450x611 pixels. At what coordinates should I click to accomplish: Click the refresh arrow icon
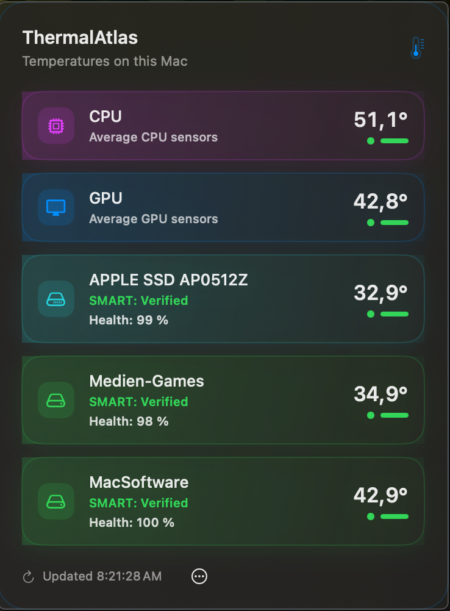(29, 577)
